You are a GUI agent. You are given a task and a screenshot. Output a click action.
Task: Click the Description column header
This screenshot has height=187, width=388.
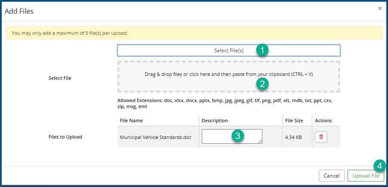[215, 121]
